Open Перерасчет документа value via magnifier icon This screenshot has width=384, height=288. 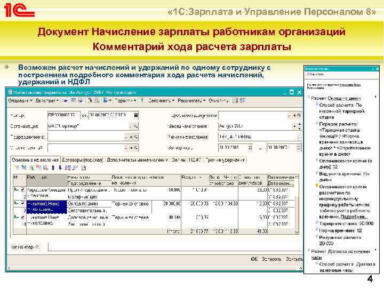coord(299,115)
